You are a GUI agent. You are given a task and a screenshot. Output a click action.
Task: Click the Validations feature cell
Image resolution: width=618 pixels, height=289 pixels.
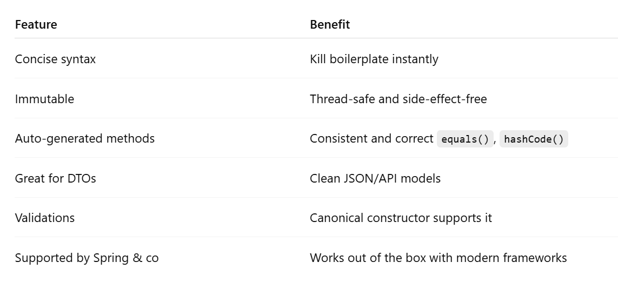click(45, 218)
